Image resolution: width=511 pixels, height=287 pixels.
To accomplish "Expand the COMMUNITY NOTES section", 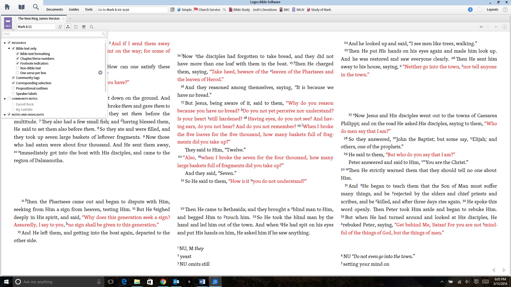I will click(5, 98).
